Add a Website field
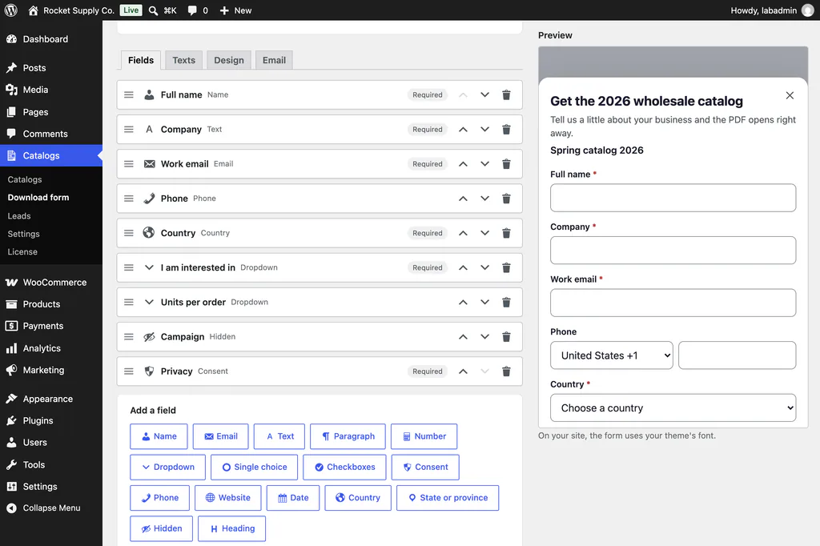Viewport: 820px width, 546px height. 228,498
